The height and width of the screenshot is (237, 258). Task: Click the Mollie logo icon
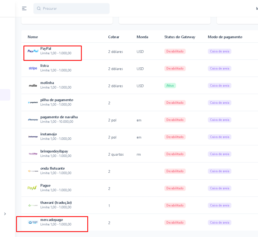33,86
